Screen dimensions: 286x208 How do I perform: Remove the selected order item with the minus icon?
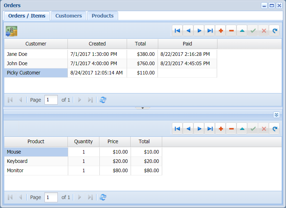pos(231,129)
